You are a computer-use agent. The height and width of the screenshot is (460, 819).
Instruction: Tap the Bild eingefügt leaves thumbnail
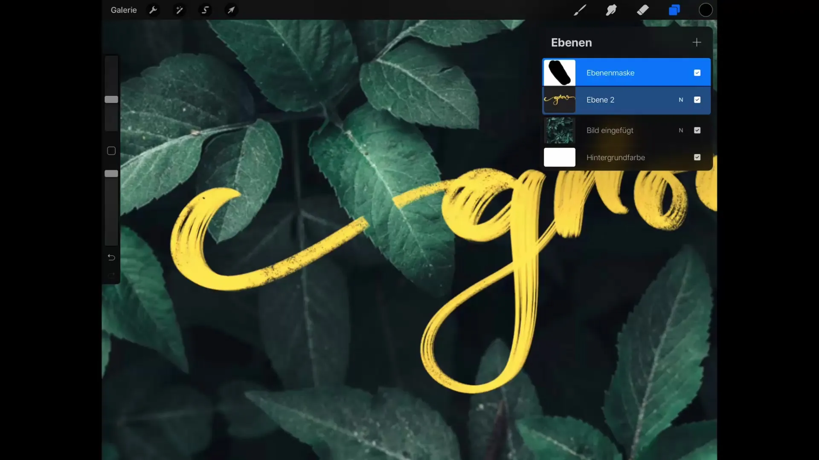559,130
